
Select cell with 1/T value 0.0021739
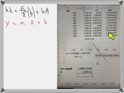(x=97, y=20)
